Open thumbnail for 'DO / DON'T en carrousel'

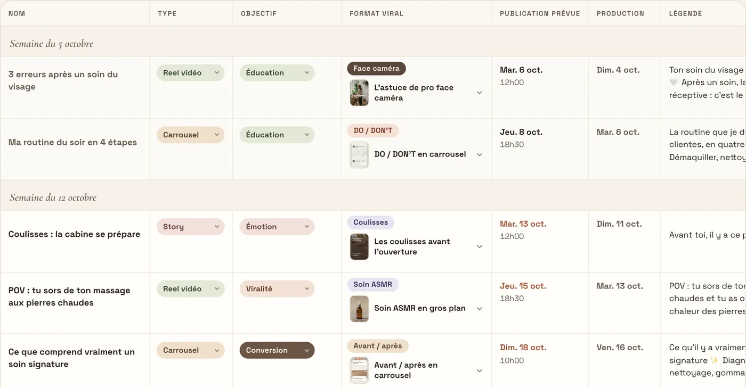point(359,154)
